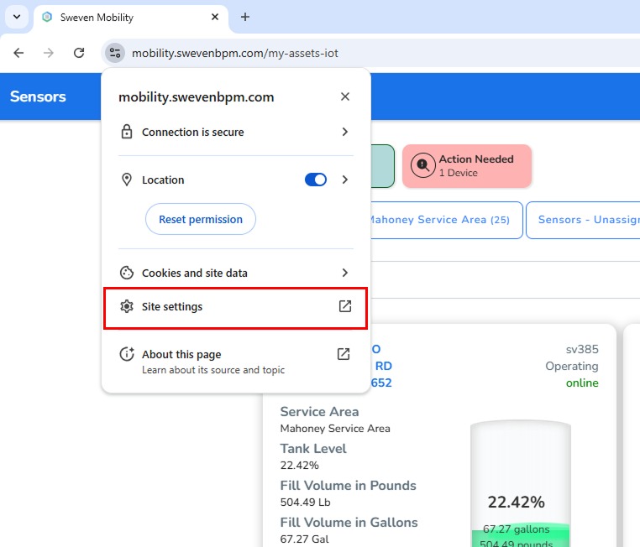Click 67.27 gallons label in gauge

coord(516,529)
